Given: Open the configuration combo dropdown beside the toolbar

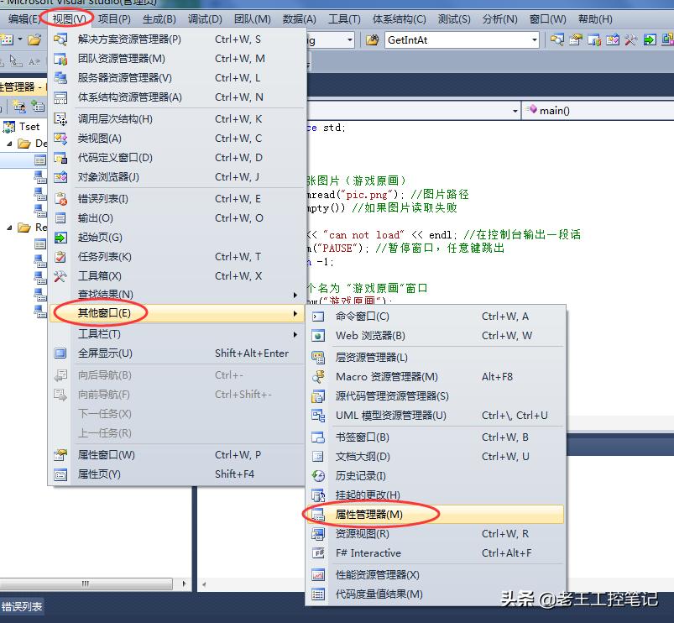Looking at the screenshot, I should 349,39.
